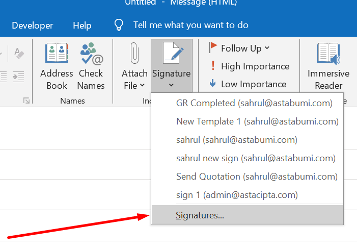357x250 pixels.
Task: Expand the Follow Up dropdown chevron
Action: pos(267,48)
